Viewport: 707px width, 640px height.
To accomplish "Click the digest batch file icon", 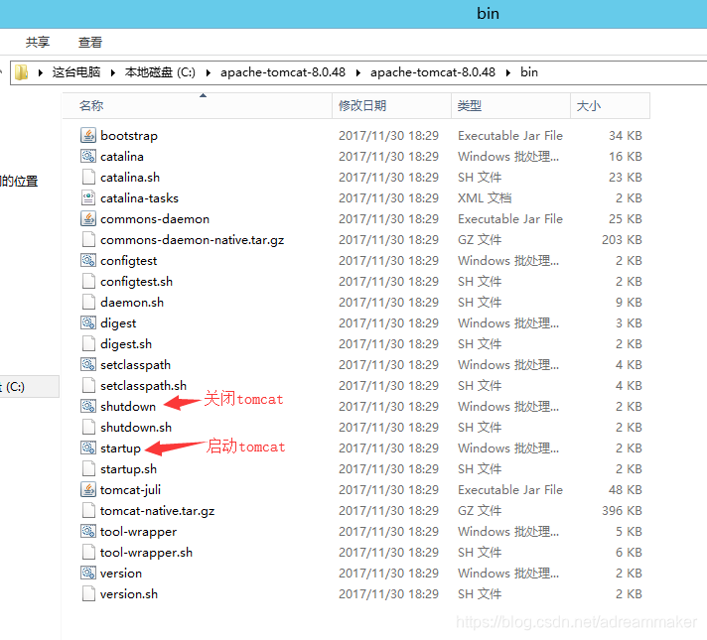I will 88,322.
